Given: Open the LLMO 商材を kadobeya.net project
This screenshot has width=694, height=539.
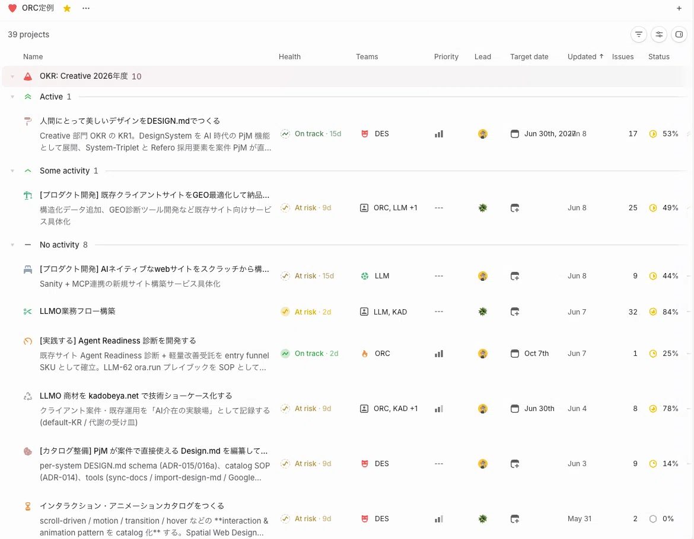Looking at the screenshot, I should [x=136, y=396].
